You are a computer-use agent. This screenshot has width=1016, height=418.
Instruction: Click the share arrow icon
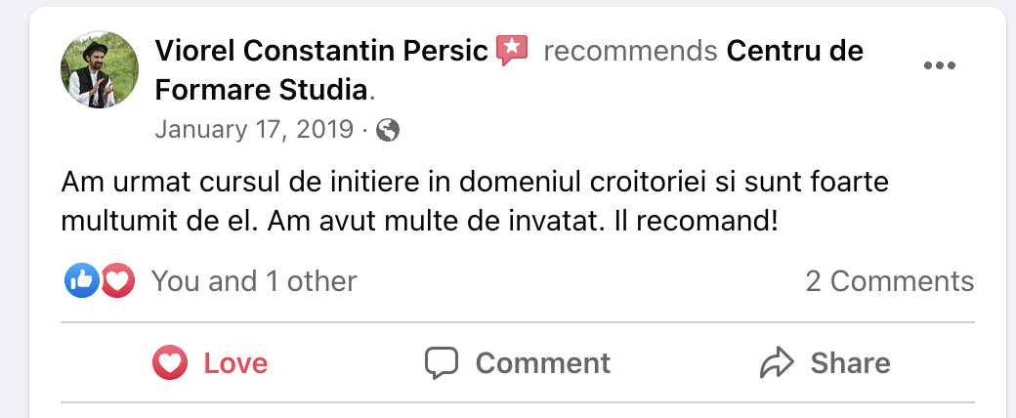(776, 363)
